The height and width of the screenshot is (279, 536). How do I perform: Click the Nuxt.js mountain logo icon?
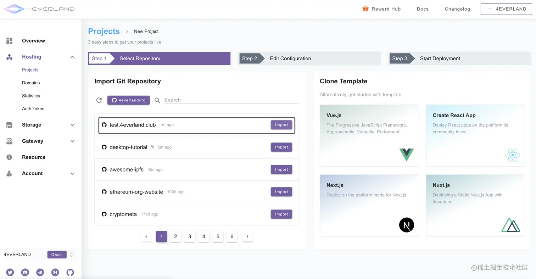click(511, 225)
